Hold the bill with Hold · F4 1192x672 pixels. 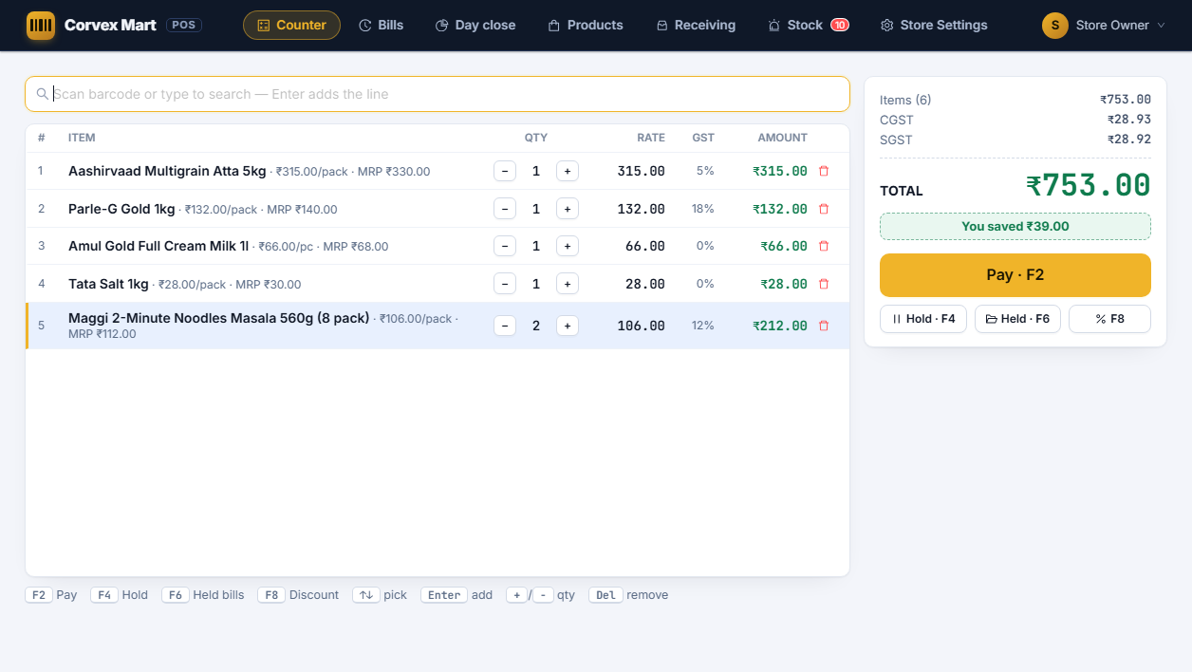coord(923,319)
